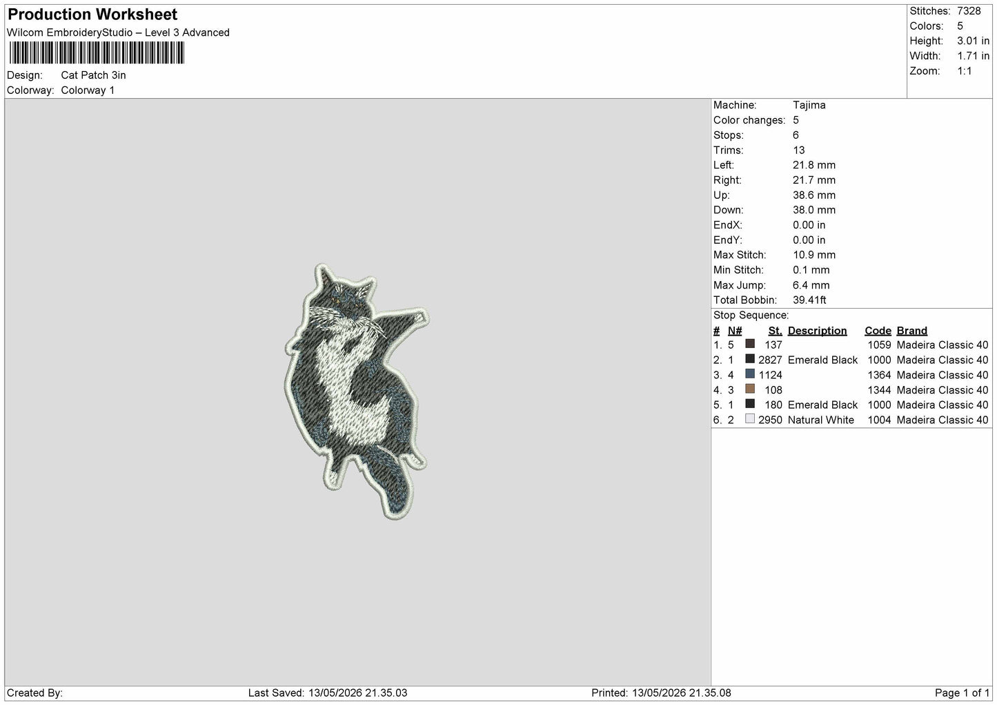This screenshot has height=705, width=997.
Task: Click the design name 'Cat Patch 3in'
Action: point(93,75)
